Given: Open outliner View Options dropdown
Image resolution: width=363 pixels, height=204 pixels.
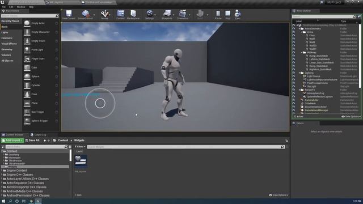Looking at the screenshot, I should click(x=351, y=117).
